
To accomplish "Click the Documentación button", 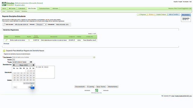I will 80,87.
